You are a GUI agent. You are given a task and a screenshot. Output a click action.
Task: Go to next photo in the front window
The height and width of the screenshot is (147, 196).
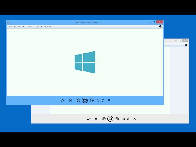92,100
